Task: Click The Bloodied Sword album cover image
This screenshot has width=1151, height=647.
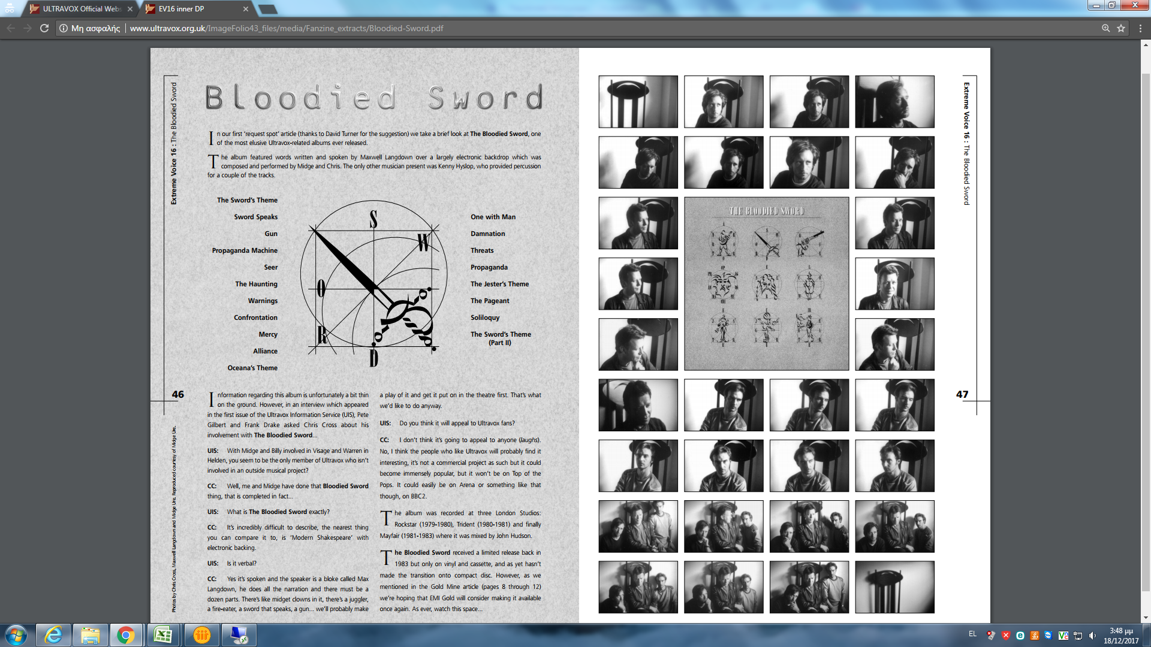Action: (x=766, y=283)
